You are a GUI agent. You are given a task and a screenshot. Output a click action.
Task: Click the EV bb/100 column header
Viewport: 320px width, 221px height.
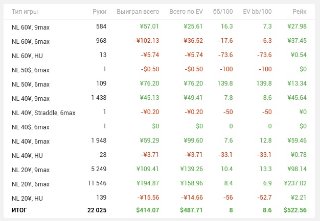pos(257,12)
